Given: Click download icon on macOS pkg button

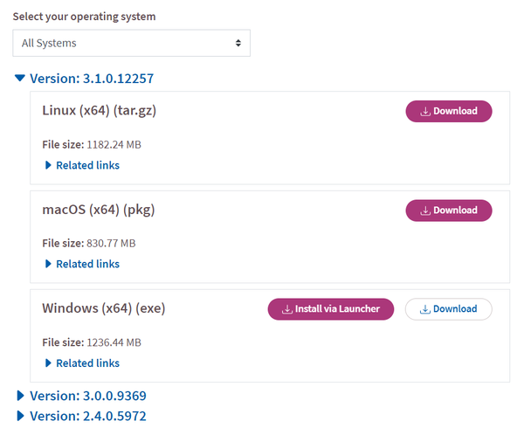Looking at the screenshot, I should 425,211.
